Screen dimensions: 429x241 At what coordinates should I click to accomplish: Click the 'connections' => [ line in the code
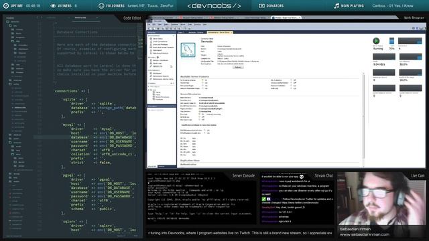72,91
